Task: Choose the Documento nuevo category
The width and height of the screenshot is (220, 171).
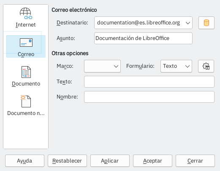Action: (x=26, y=106)
